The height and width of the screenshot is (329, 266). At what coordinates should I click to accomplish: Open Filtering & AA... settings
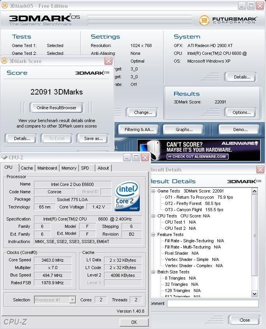coord(139,129)
